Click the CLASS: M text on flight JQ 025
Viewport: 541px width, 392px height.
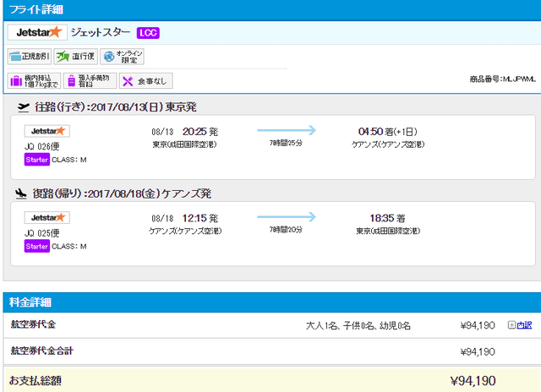point(69,246)
